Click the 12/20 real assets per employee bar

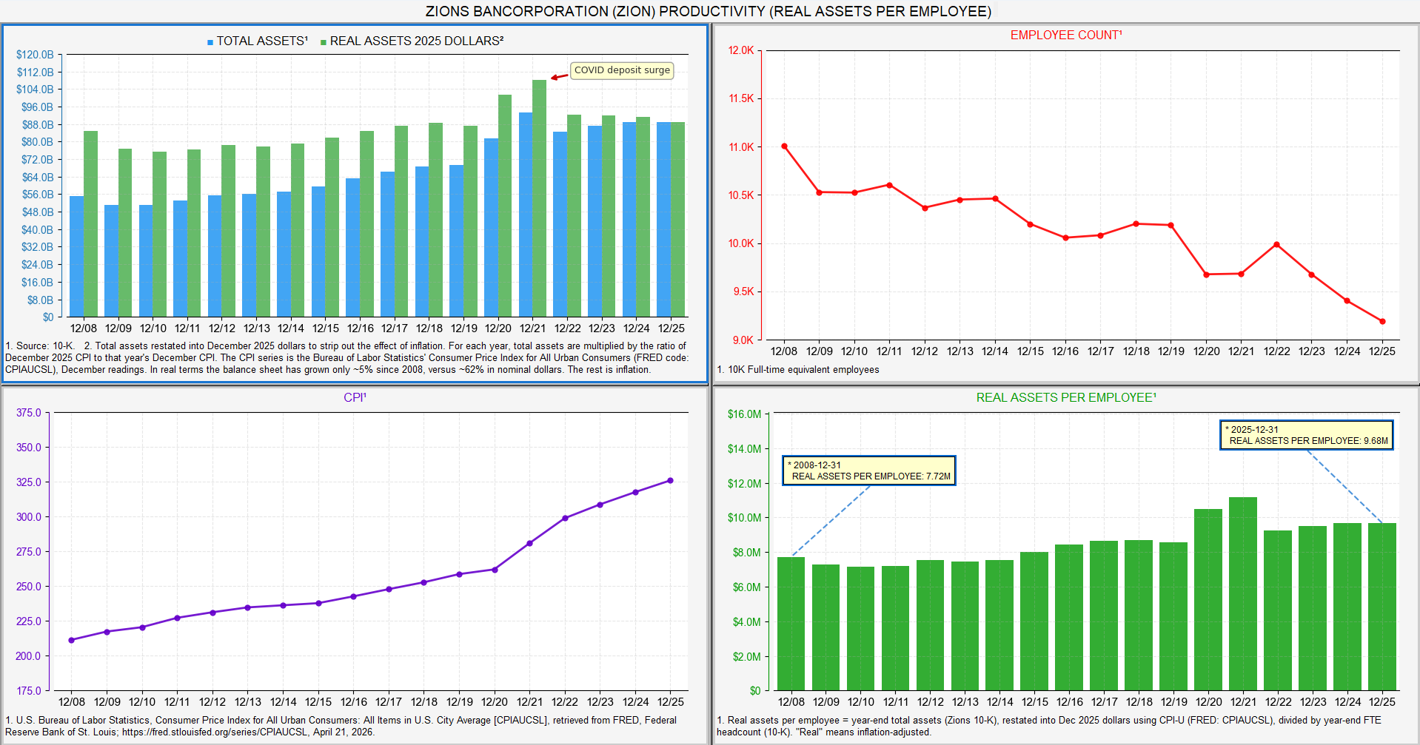click(1208, 599)
